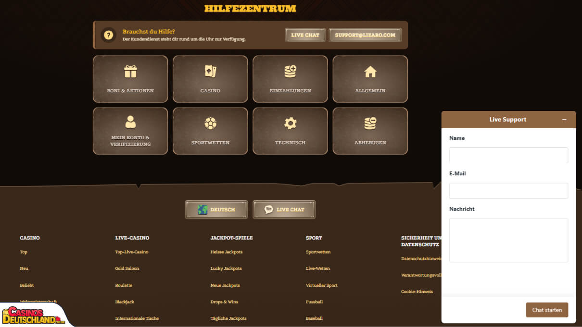Open Live-Wetten link

coord(318,268)
